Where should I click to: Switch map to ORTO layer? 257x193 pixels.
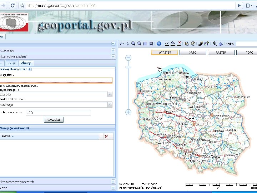coord(193,53)
